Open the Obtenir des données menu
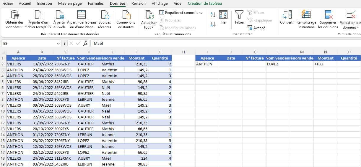 (14, 19)
